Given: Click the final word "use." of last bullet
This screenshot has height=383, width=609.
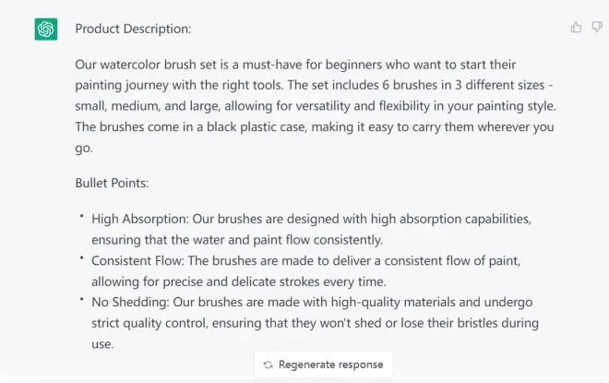Looking at the screenshot, I should 103,344.
